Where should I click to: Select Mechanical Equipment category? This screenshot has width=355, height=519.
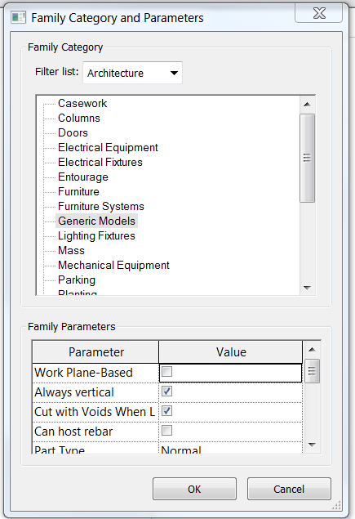click(x=113, y=266)
